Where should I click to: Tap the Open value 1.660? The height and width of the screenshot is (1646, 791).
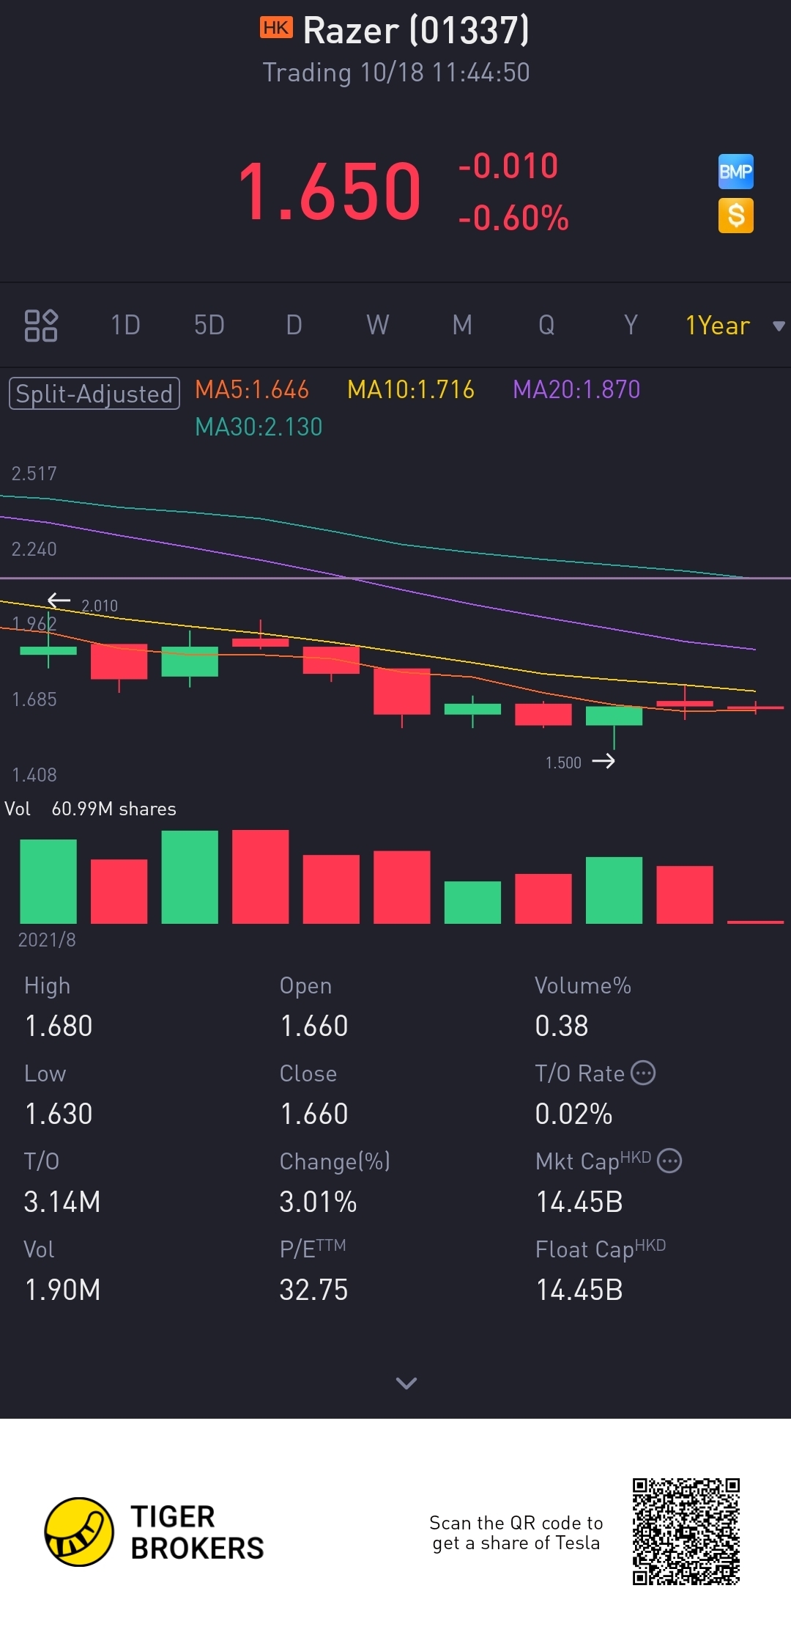coord(314,1026)
